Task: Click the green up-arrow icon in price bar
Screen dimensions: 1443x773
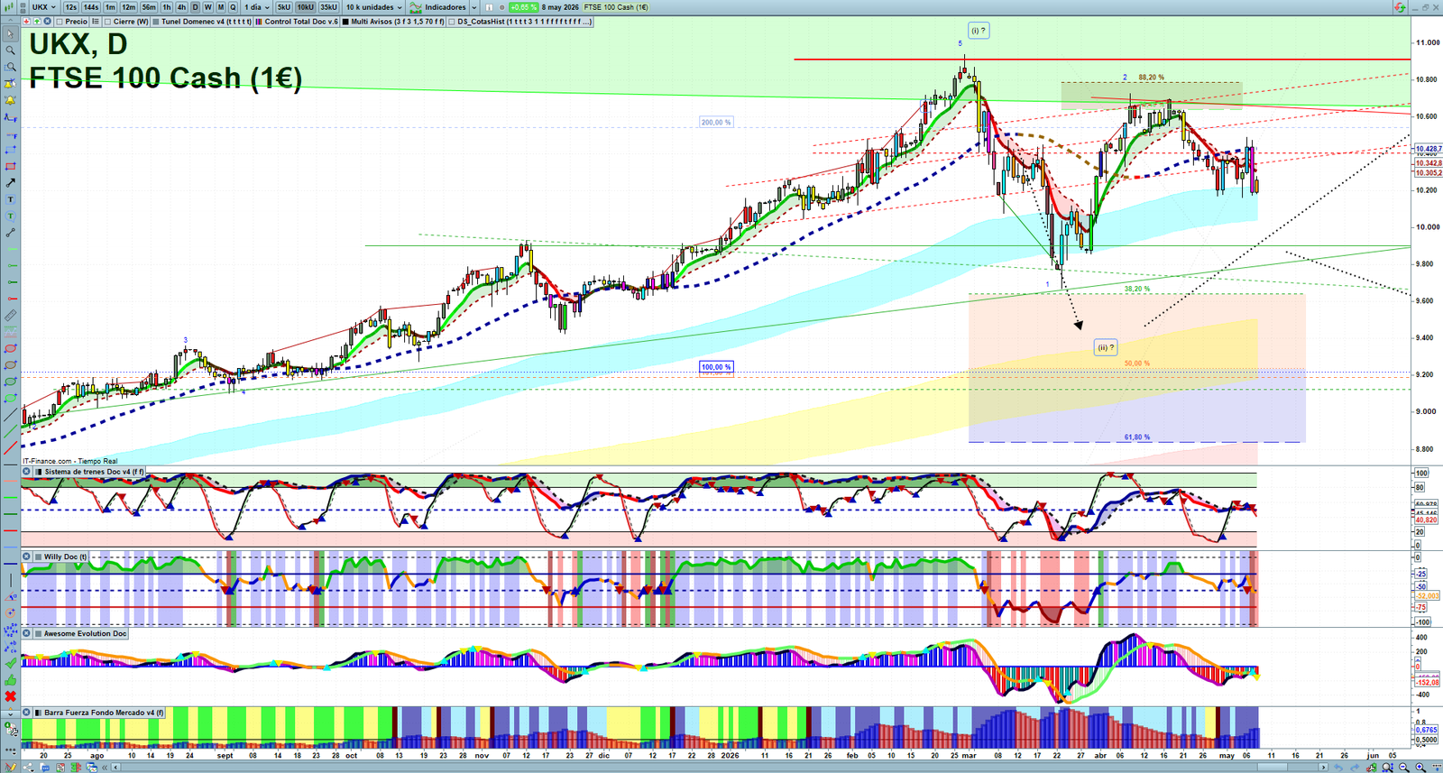Action: (37, 21)
